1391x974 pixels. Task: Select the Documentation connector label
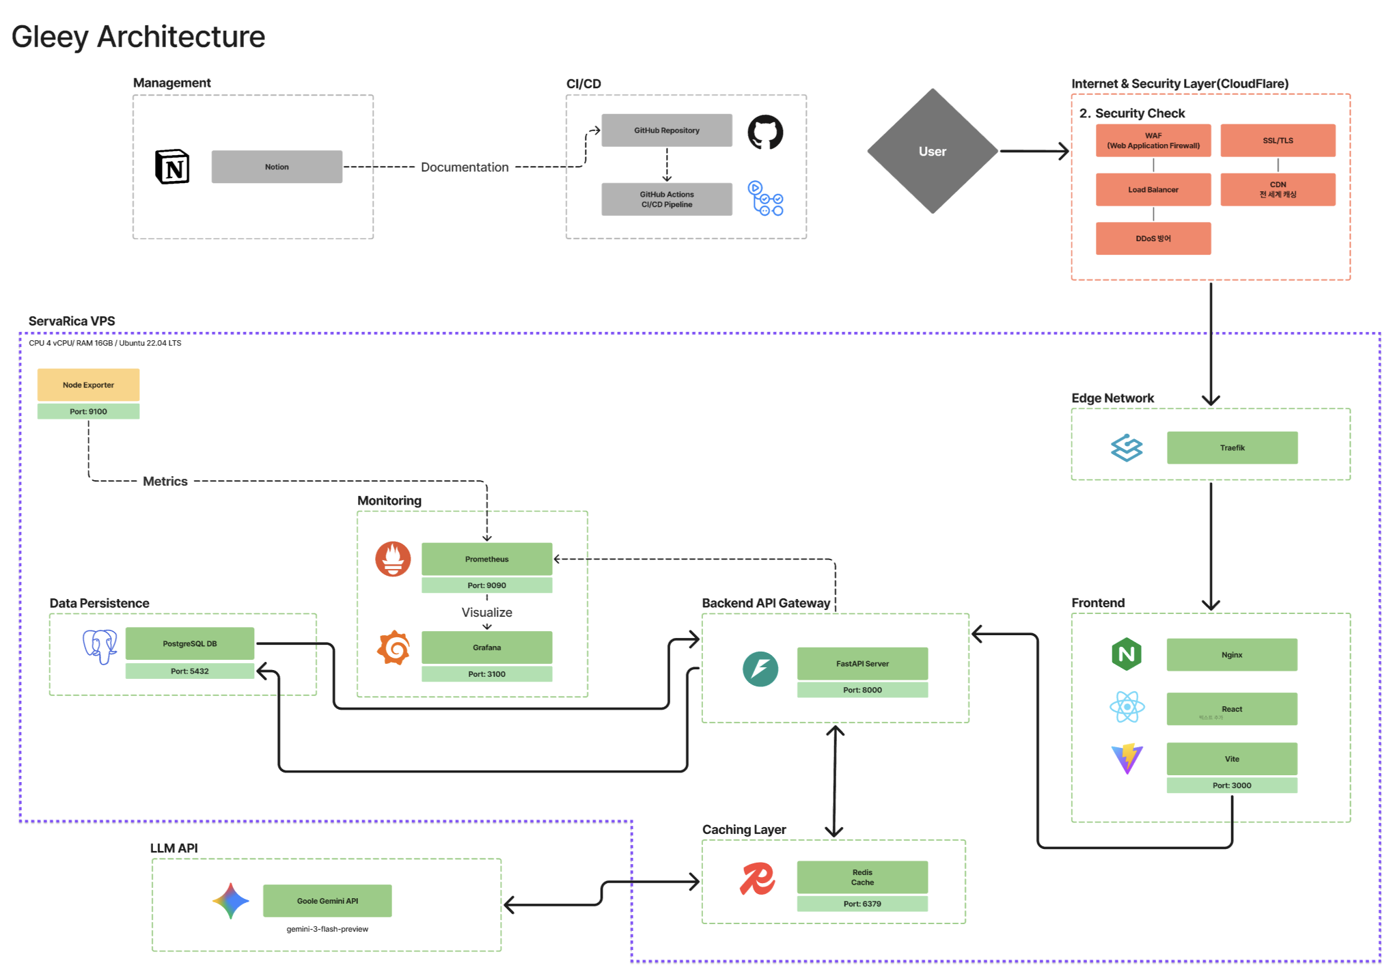465,167
